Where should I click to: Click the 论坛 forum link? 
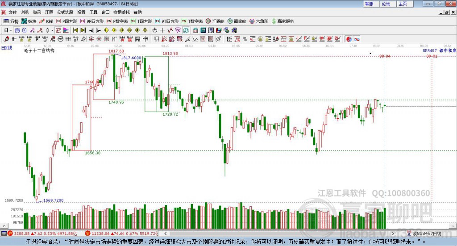tap(386, 4)
